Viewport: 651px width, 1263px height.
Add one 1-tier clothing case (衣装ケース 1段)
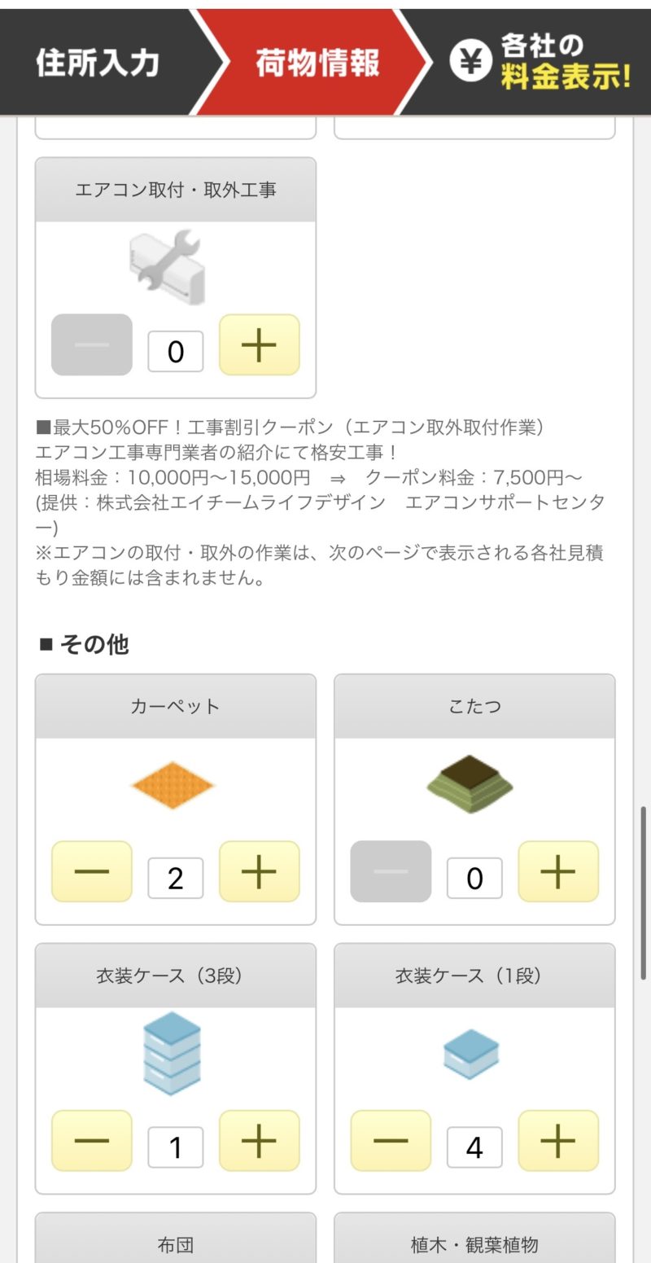click(x=558, y=1141)
